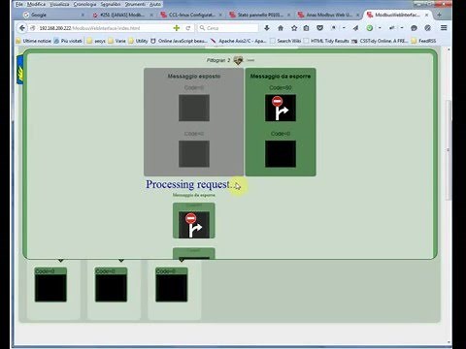The height and width of the screenshot is (349, 466).
Task: Open dropdown arrow next to green circular icon
Action: tap(380, 28)
